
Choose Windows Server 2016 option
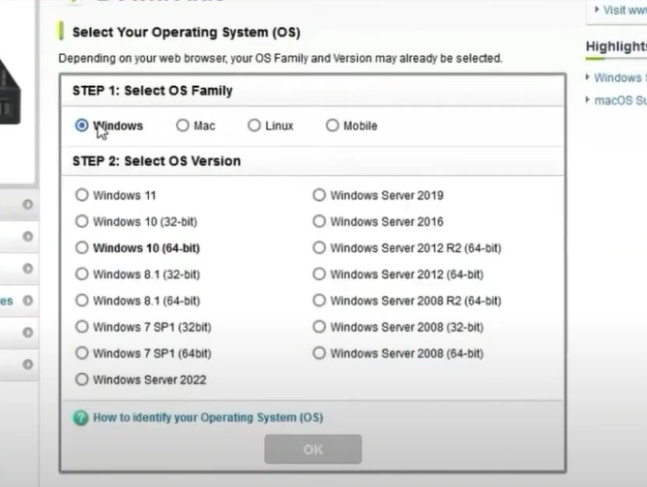point(319,221)
